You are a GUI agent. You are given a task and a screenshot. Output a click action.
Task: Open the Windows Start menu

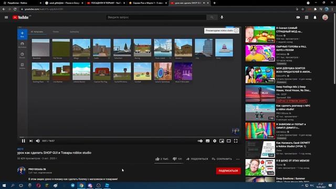point(4,185)
